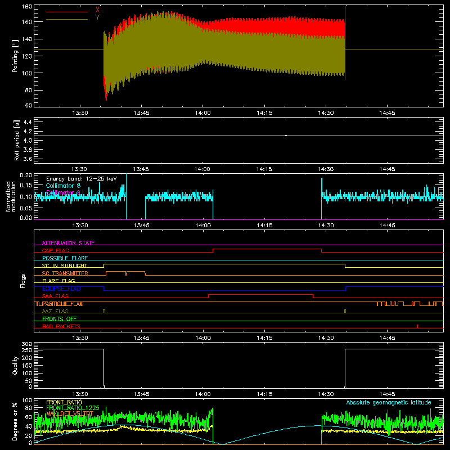Select the FRONTS_OFF flag label
450x450 pixels.
pos(60,319)
